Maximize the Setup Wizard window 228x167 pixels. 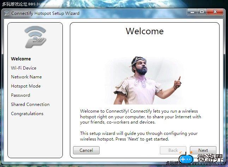(x=202, y=12)
